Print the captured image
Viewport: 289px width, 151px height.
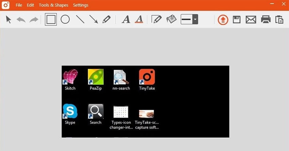266,19
